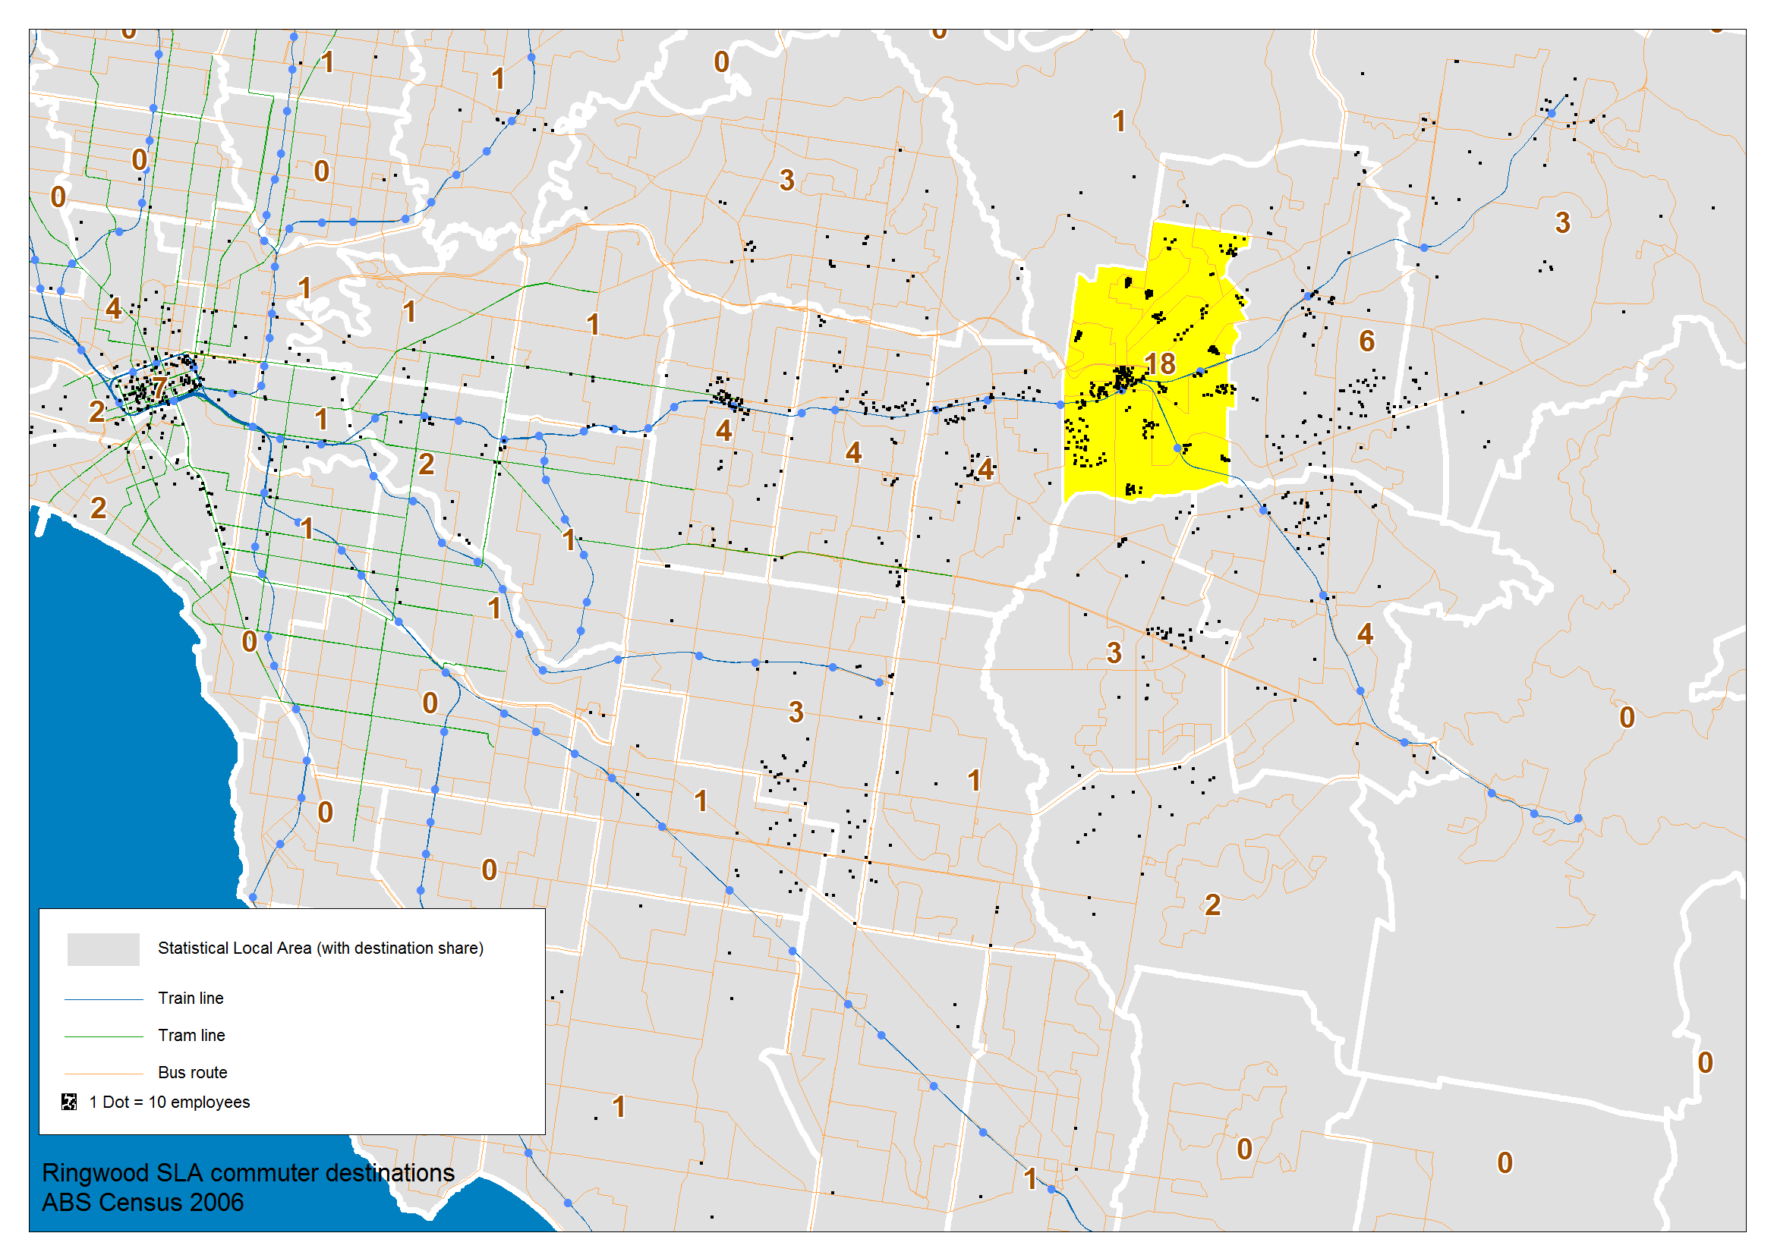1774x1255 pixels.
Task: Click the orange Bus route legend sample
Action: [x=103, y=1074]
